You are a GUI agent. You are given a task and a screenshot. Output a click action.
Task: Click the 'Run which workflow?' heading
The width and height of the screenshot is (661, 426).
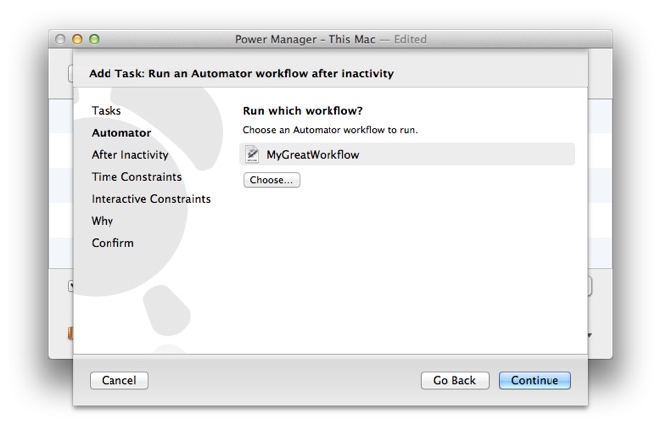pyautogui.click(x=303, y=111)
